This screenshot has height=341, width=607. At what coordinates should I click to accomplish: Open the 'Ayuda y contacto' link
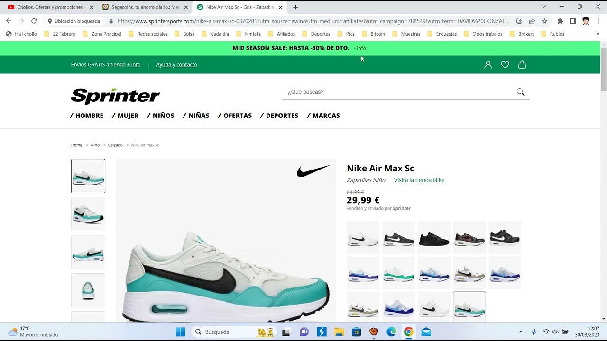tap(176, 65)
